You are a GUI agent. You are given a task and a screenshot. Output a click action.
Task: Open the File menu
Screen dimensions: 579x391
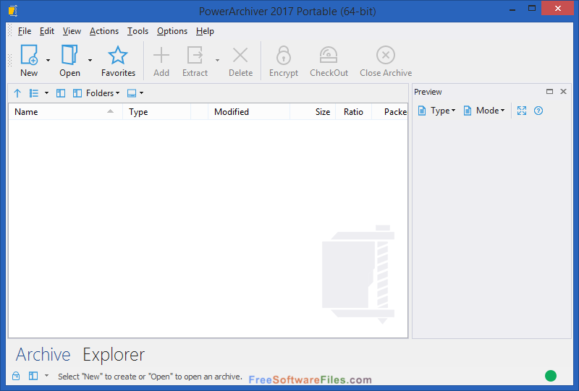click(x=25, y=31)
